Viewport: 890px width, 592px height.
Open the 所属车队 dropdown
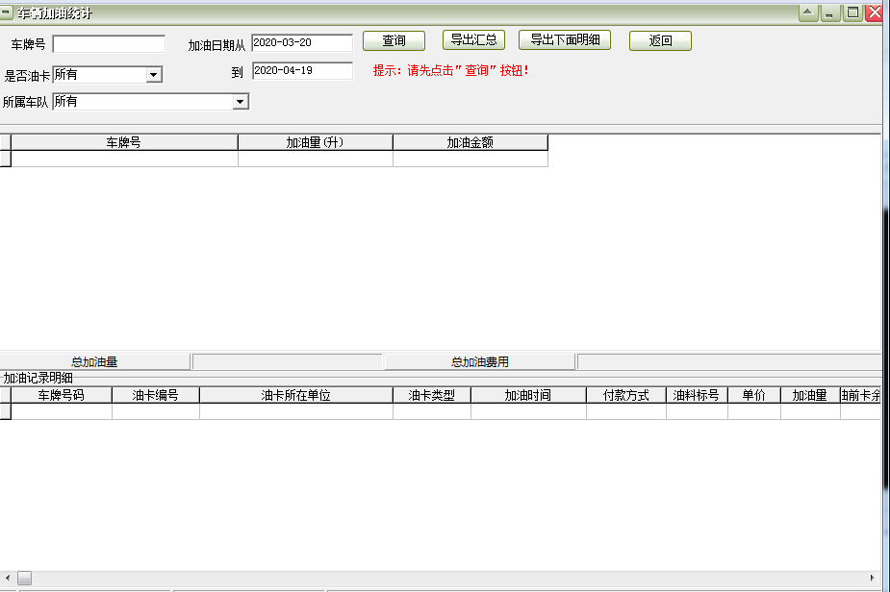(x=241, y=102)
